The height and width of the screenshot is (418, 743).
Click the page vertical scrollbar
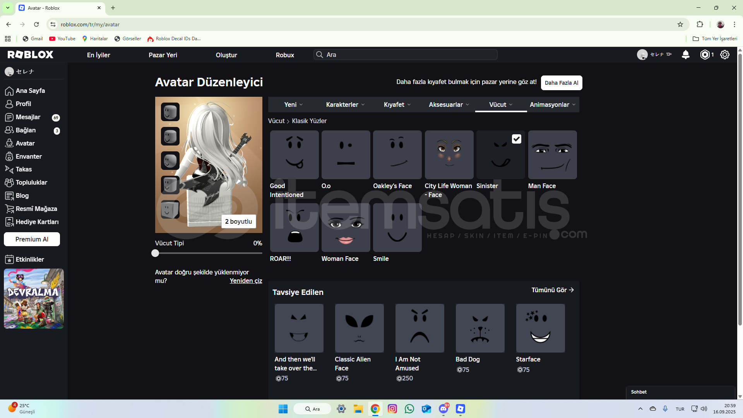click(x=740, y=190)
